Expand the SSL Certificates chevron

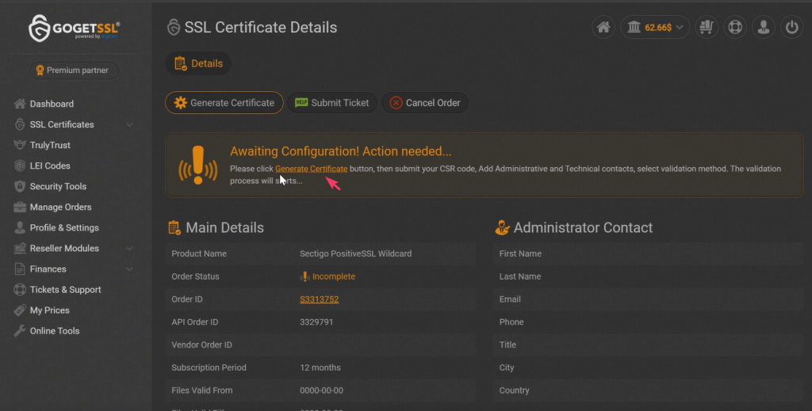(x=129, y=124)
